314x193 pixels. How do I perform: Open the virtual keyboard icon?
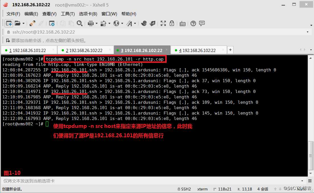coord(182,24)
